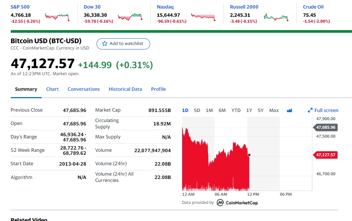The image size is (352, 221).
Task: Show the Max chart time range
Action: (x=274, y=111)
